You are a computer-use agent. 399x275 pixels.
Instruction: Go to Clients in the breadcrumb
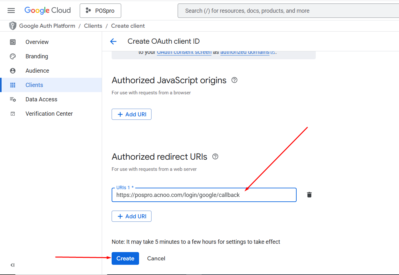coord(93,26)
